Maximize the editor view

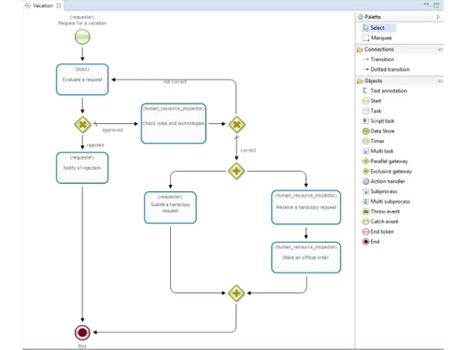pos(436,5)
